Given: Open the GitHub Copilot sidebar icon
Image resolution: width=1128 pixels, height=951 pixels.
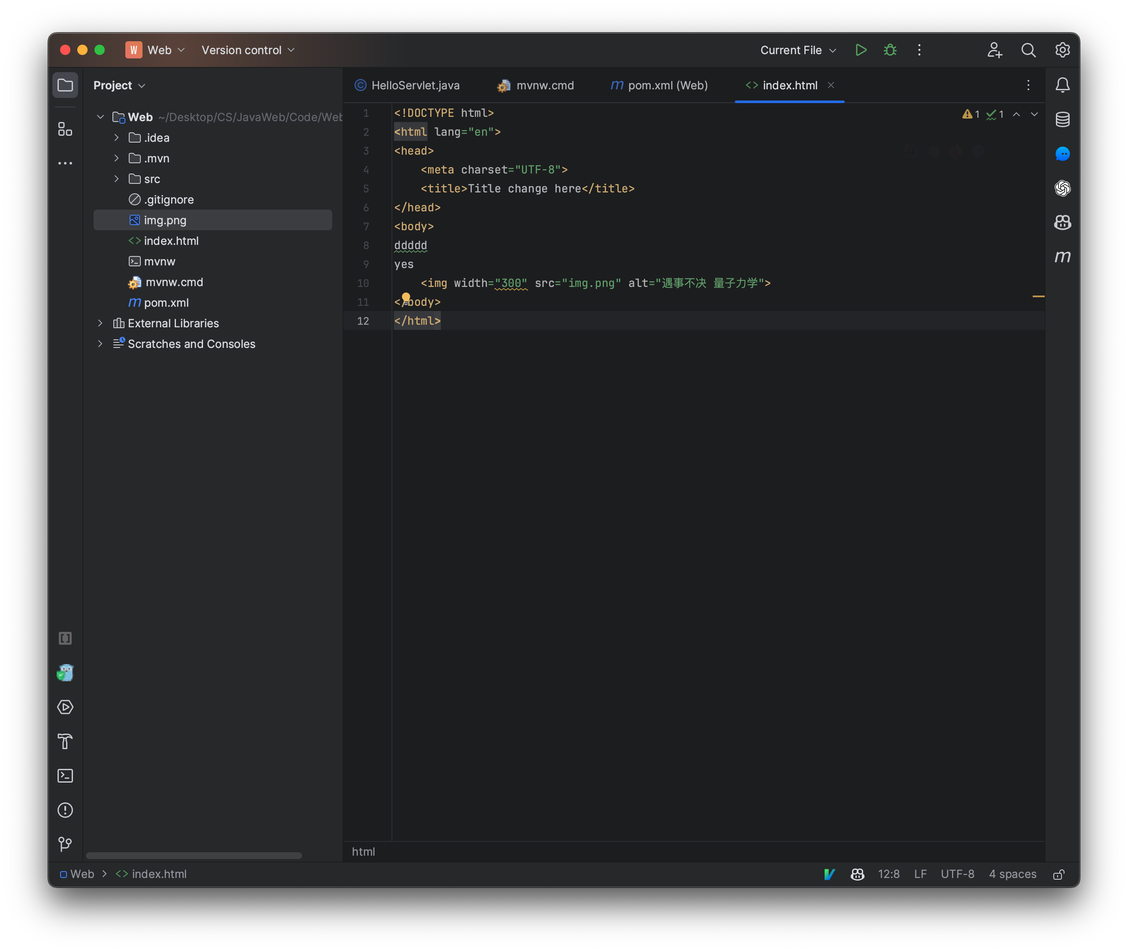Looking at the screenshot, I should point(1062,223).
